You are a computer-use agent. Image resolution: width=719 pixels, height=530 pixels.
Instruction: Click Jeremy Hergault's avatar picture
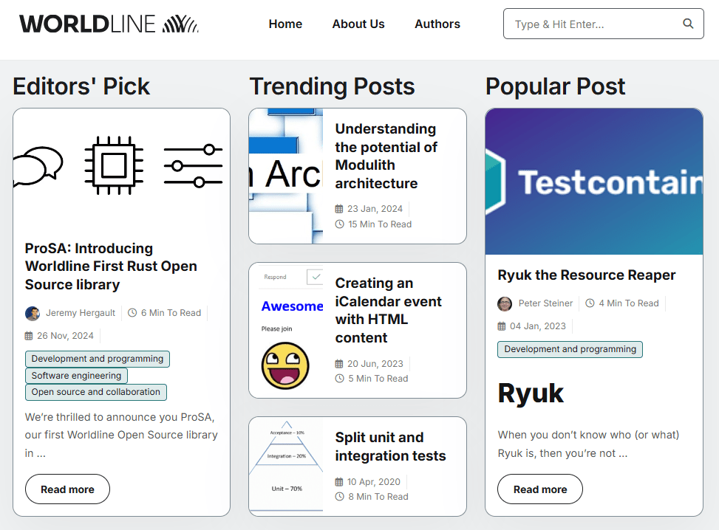[32, 313]
